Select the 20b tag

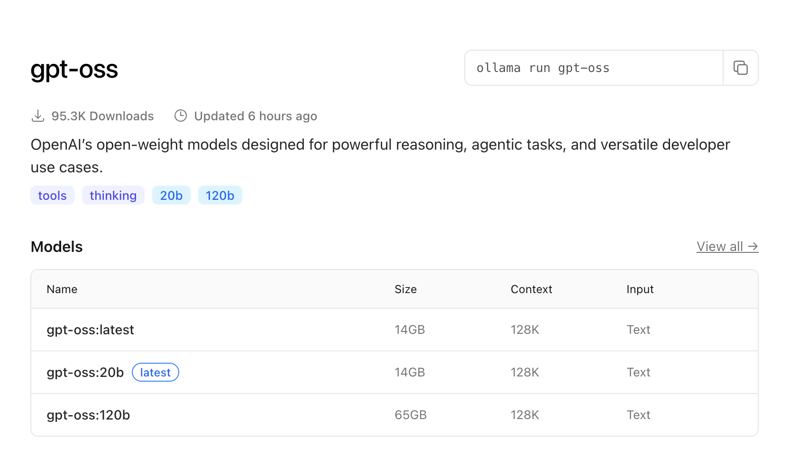pyautogui.click(x=171, y=195)
